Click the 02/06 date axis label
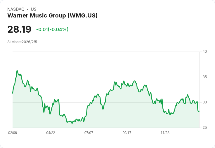The image size is (215, 148). [13, 133]
